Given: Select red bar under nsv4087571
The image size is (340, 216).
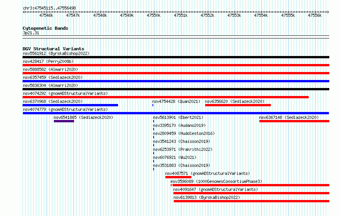Looking at the screenshot, I should (x=178, y=177).
